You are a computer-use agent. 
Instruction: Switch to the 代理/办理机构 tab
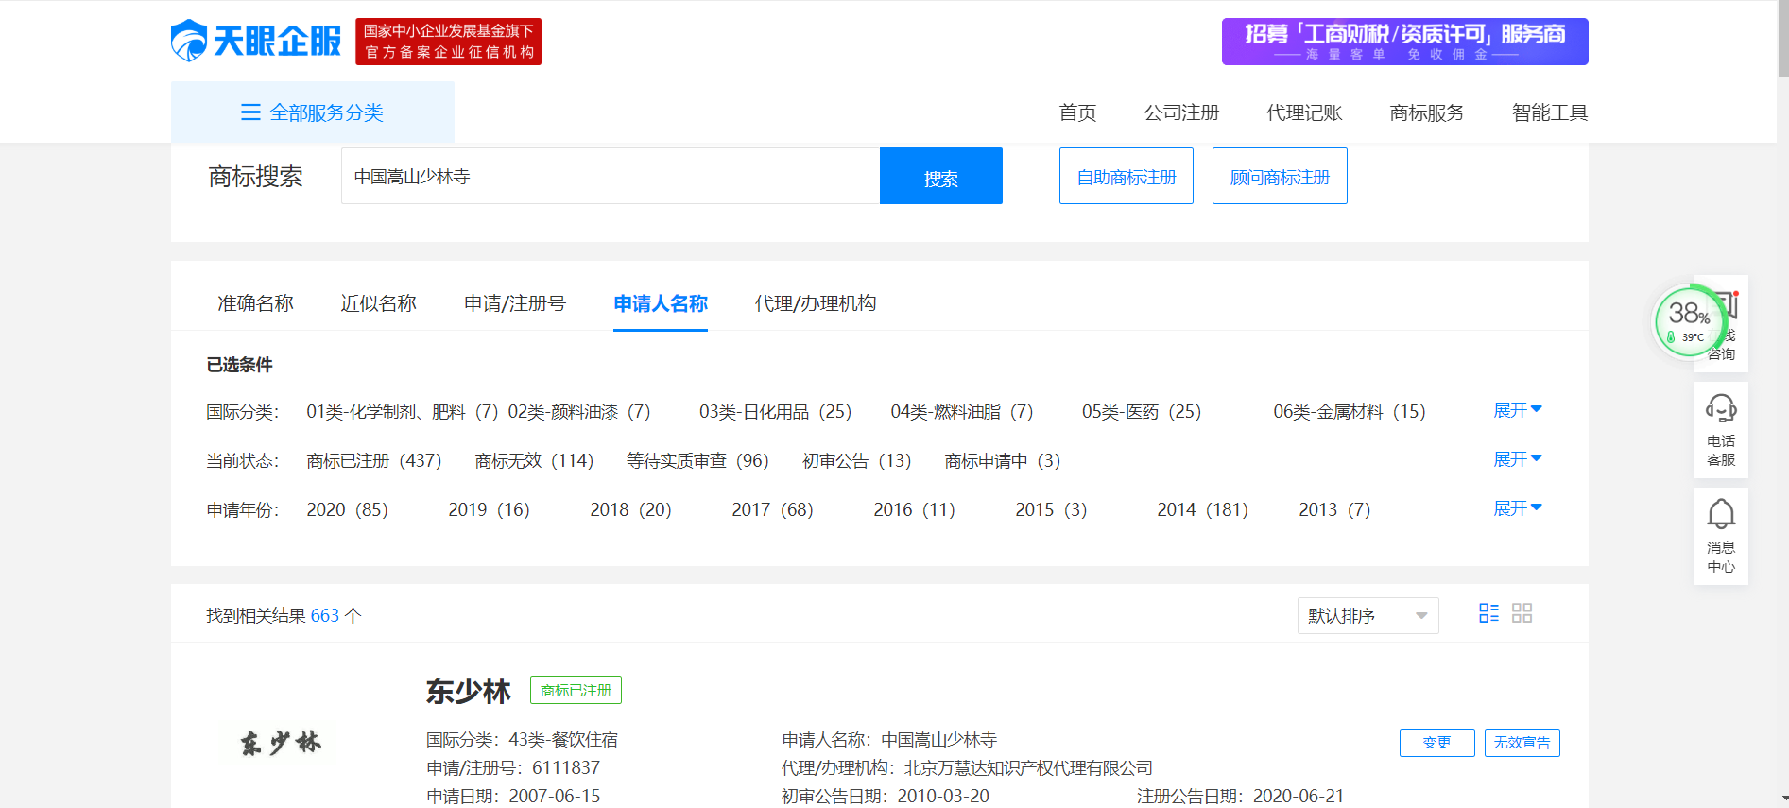[816, 303]
